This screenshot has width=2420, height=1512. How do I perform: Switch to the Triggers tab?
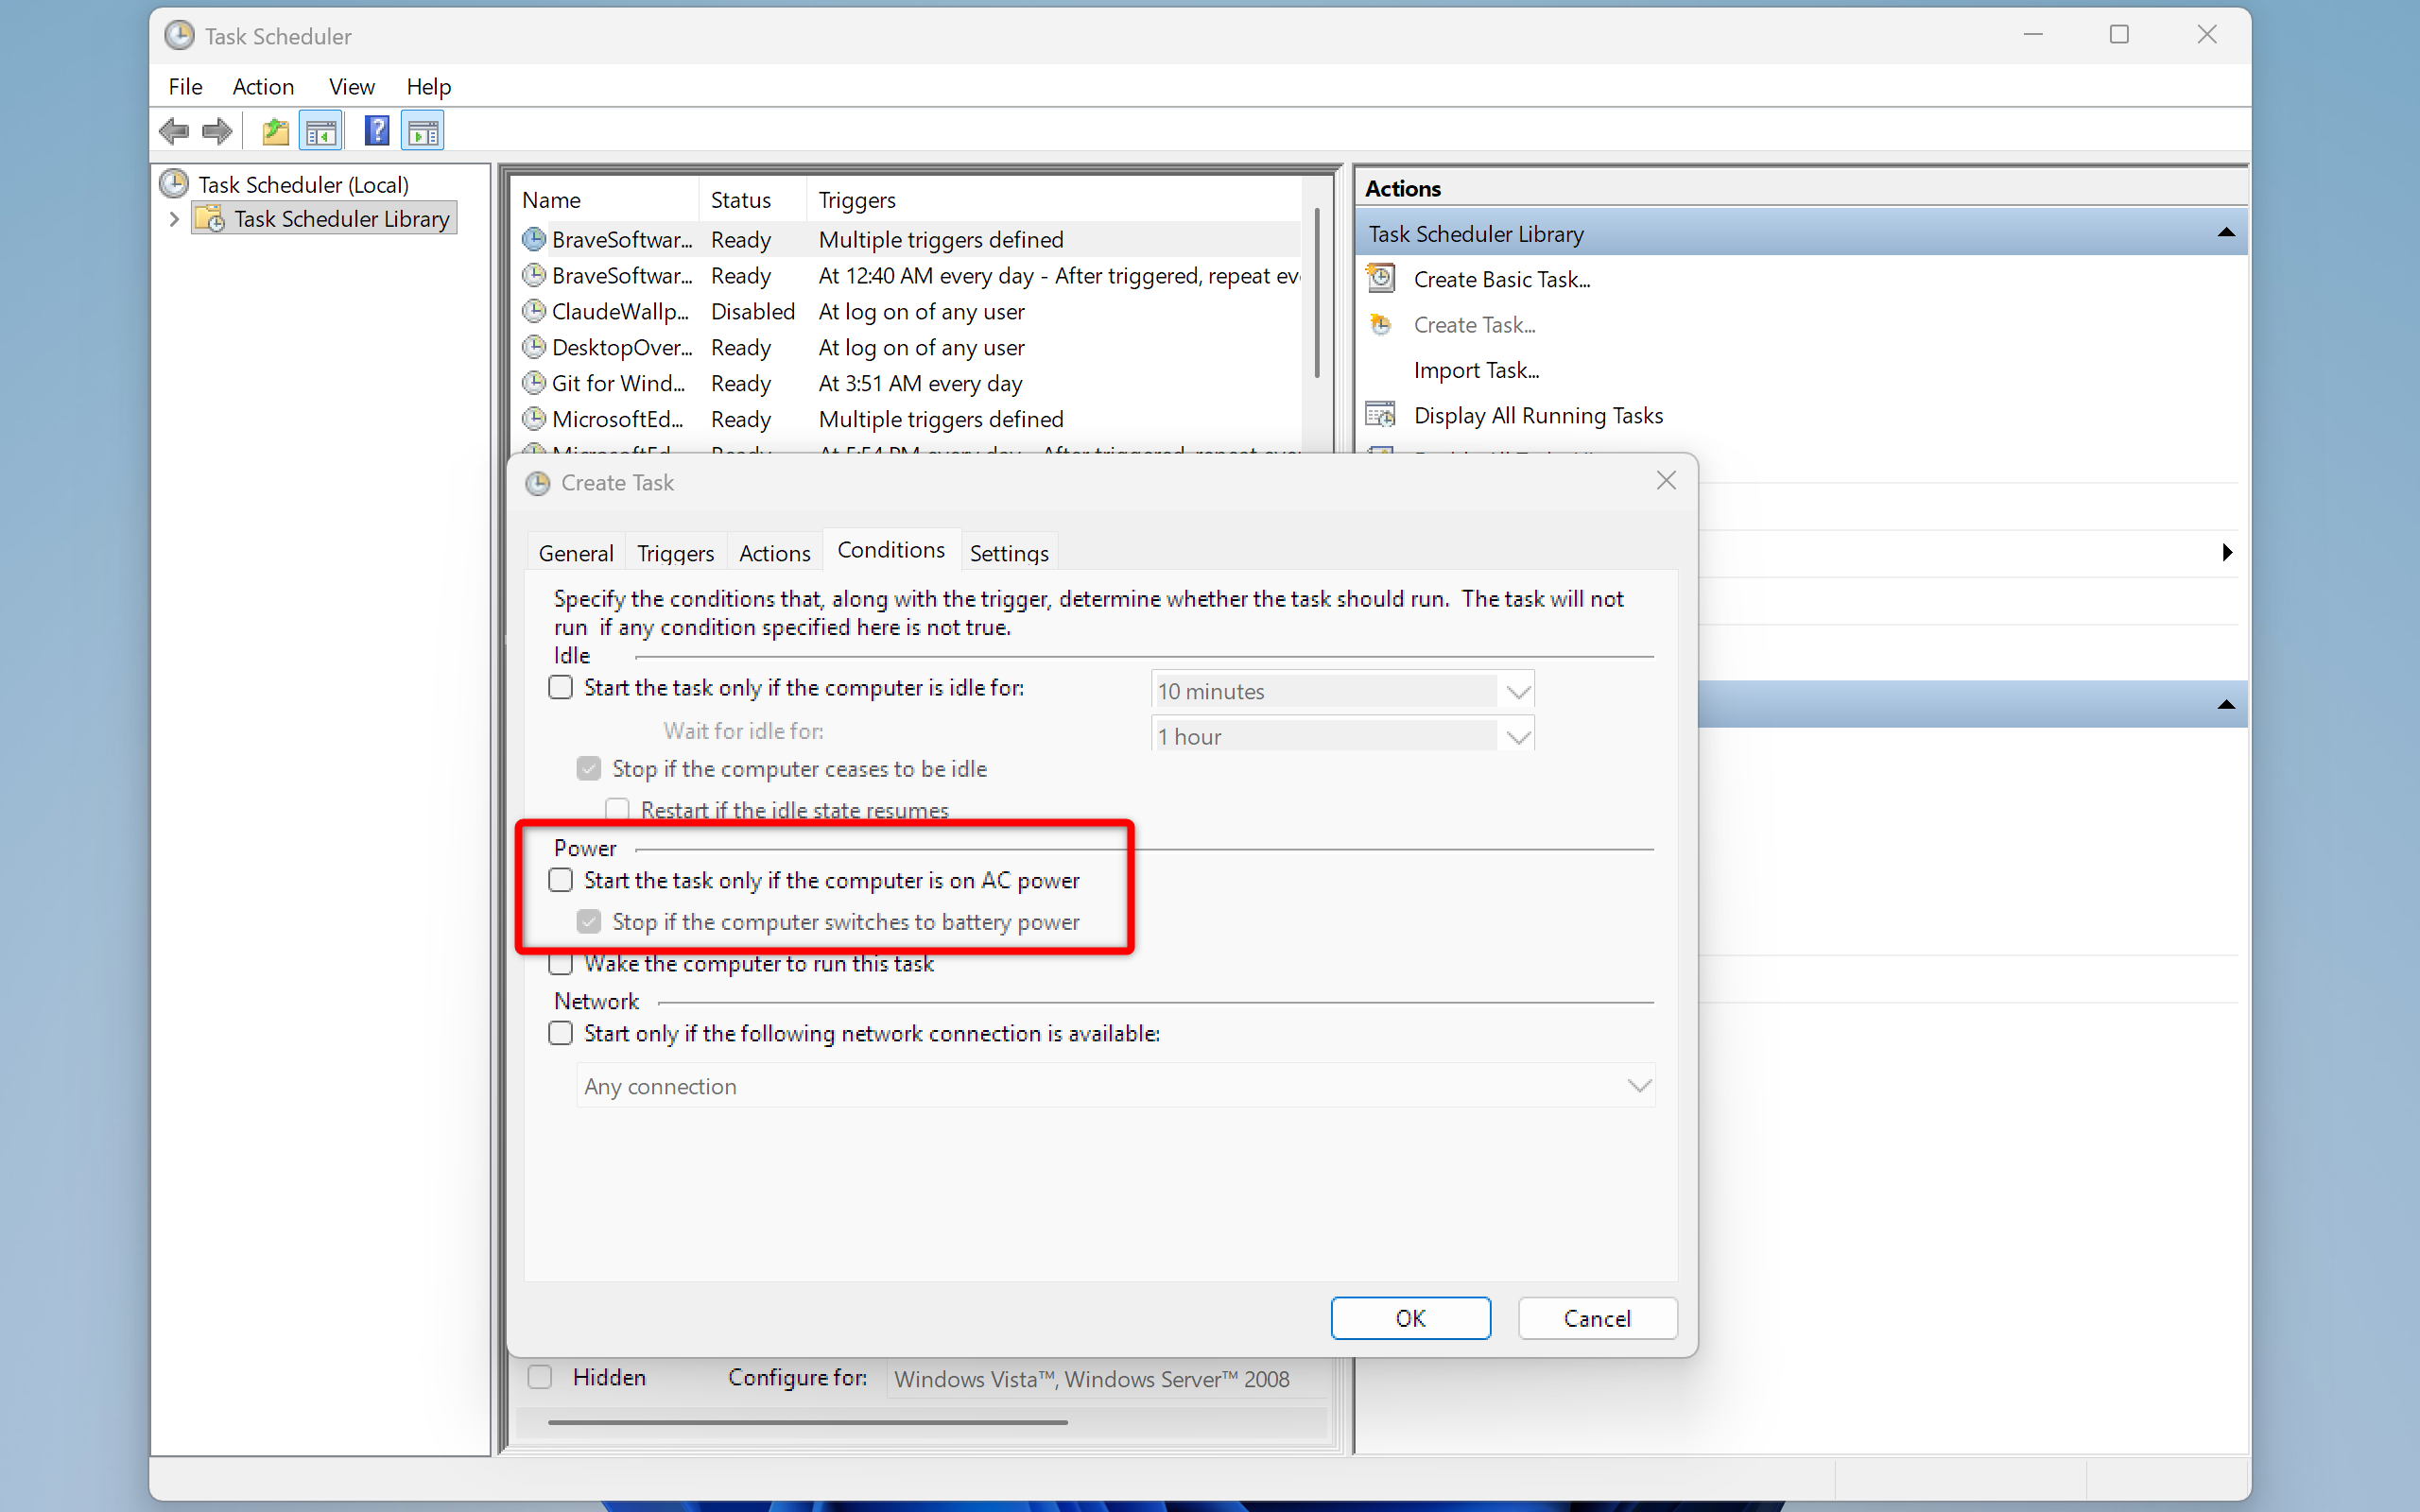click(676, 553)
